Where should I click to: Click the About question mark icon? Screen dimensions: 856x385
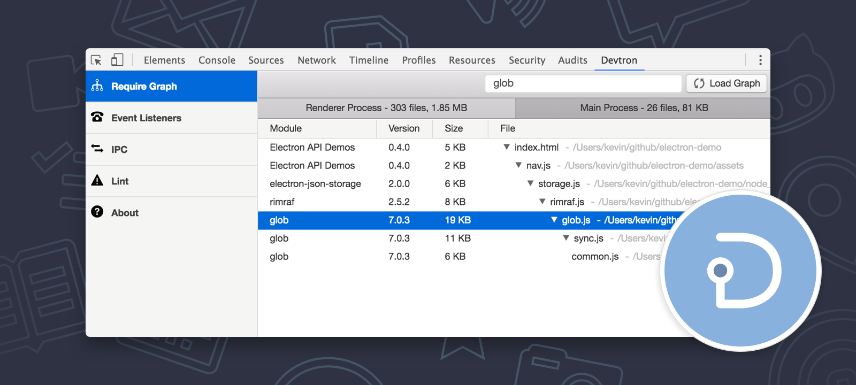click(97, 212)
